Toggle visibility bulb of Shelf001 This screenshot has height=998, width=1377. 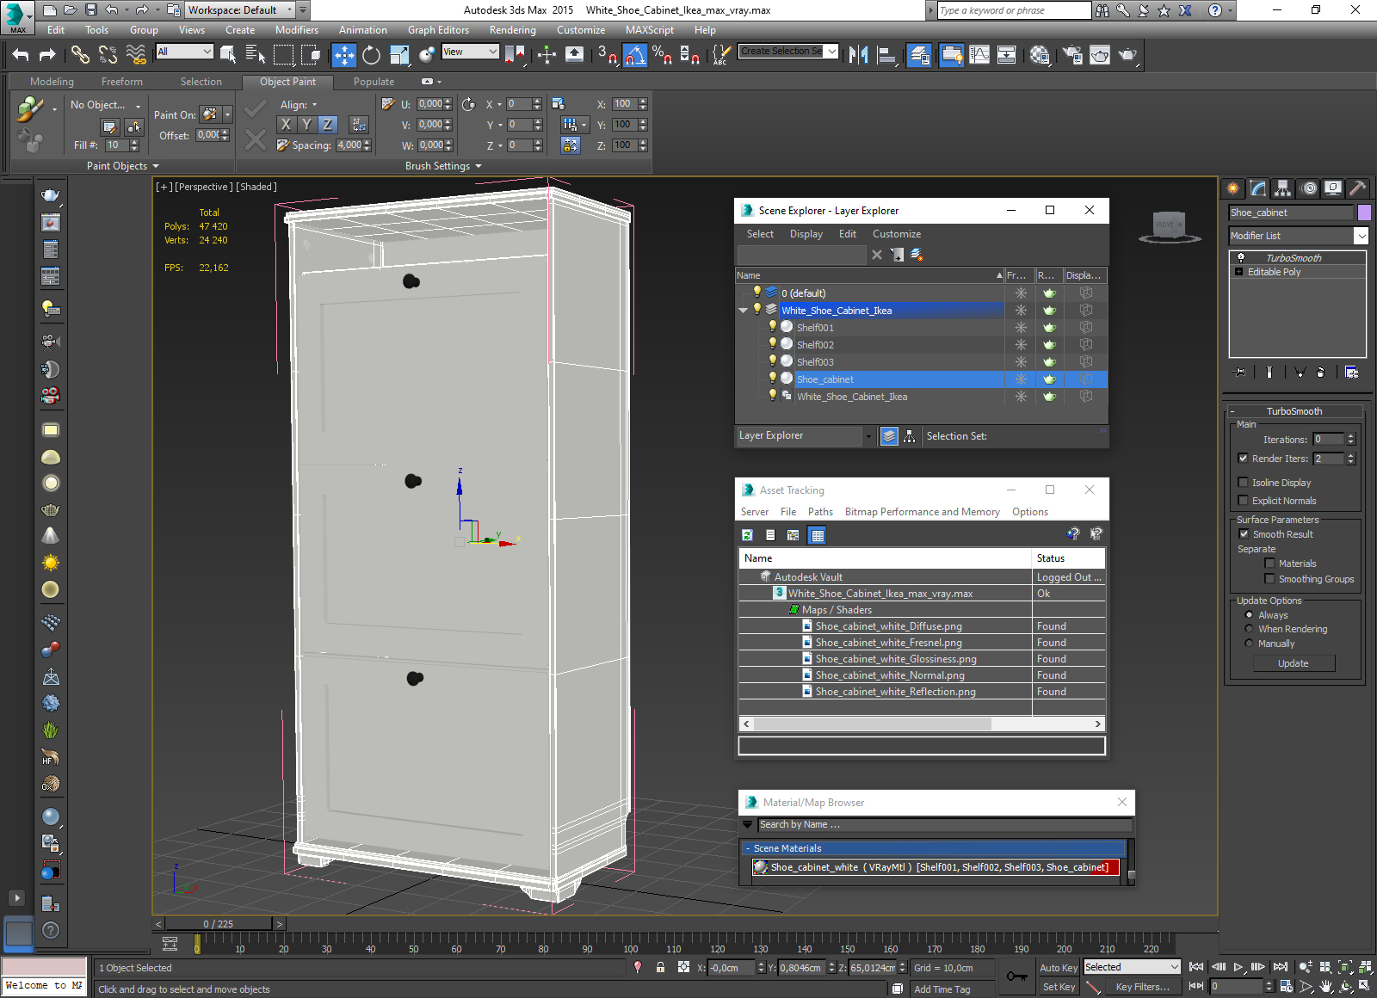click(773, 327)
